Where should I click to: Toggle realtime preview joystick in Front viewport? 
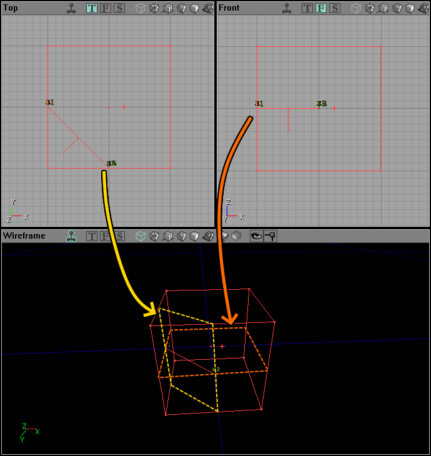[x=287, y=8]
